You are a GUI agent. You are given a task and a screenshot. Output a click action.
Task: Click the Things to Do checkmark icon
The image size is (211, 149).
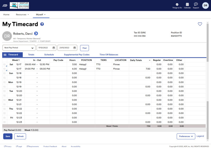pos(177,4)
